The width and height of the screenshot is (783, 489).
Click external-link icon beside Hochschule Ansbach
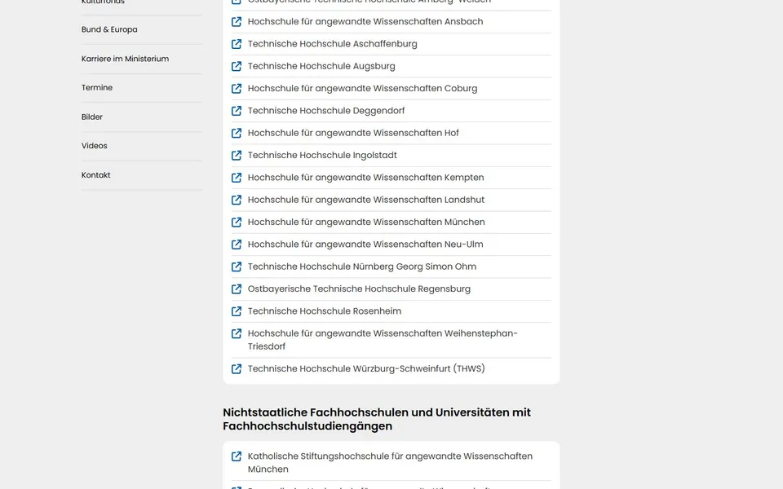click(x=237, y=22)
